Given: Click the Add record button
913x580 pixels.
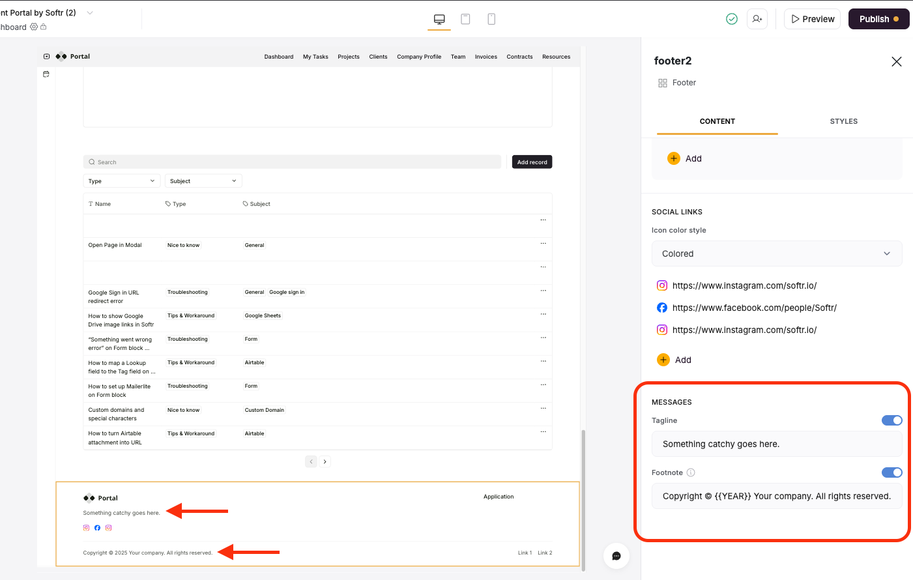Looking at the screenshot, I should [x=532, y=162].
